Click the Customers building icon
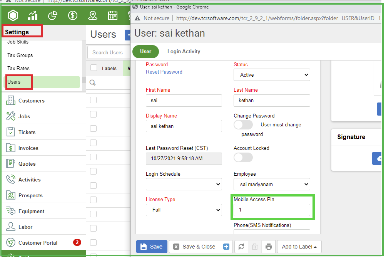The height and width of the screenshot is (257, 386). tap(11, 101)
